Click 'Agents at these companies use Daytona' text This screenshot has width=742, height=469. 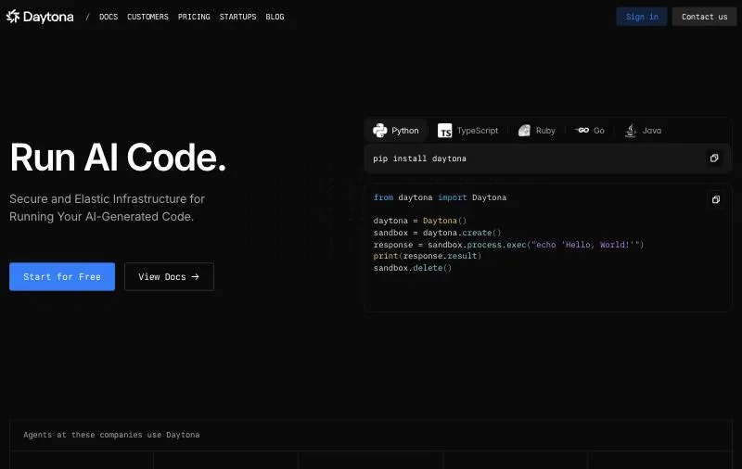pyautogui.click(x=111, y=435)
